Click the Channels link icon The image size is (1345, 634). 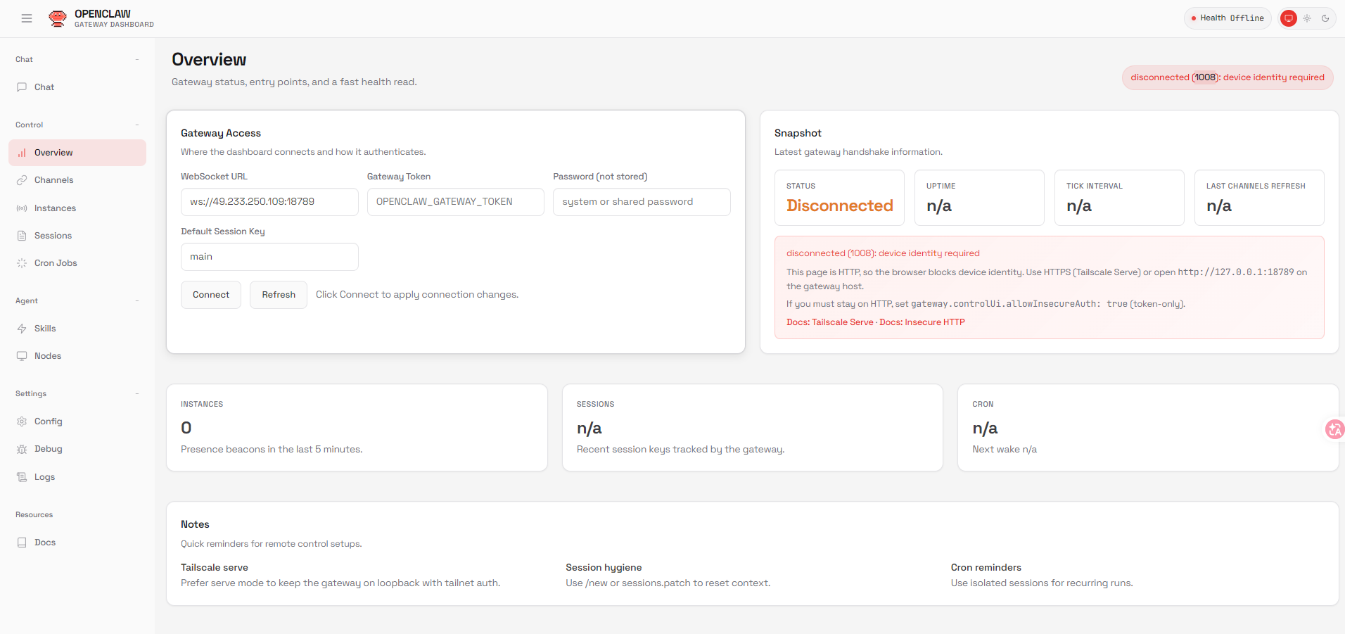(22, 180)
